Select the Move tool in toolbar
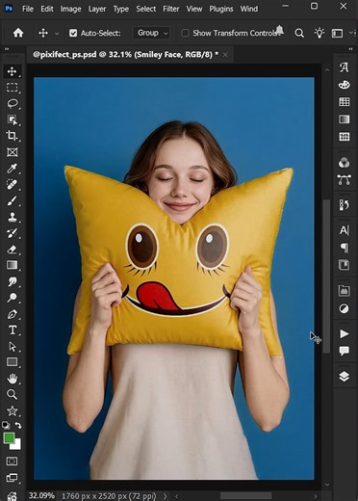Image resolution: width=358 pixels, height=501 pixels. click(x=13, y=71)
